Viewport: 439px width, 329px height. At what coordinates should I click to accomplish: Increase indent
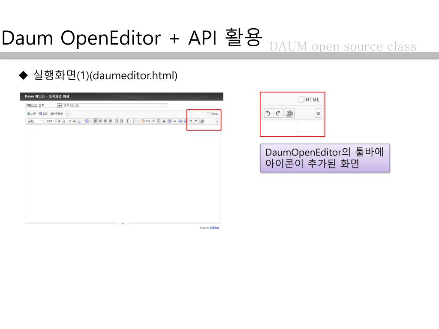[x=117, y=121]
